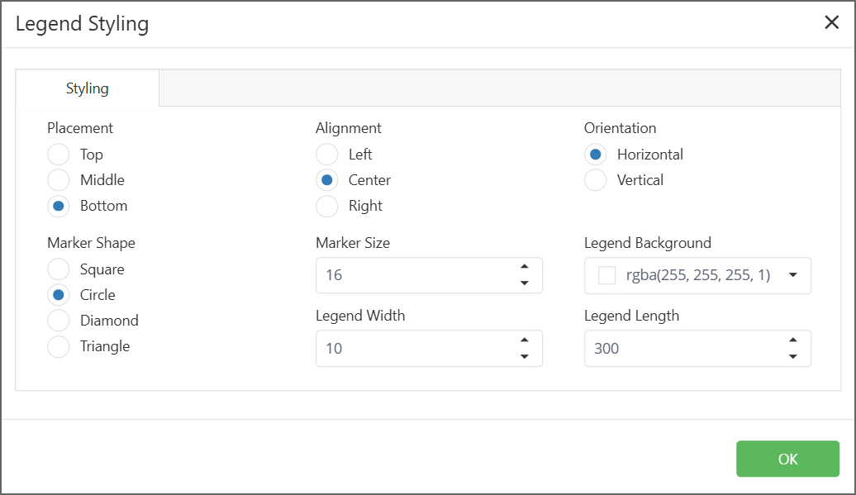Switch to the Styling tab
Image resolution: width=856 pixels, height=495 pixels.
[x=88, y=88]
